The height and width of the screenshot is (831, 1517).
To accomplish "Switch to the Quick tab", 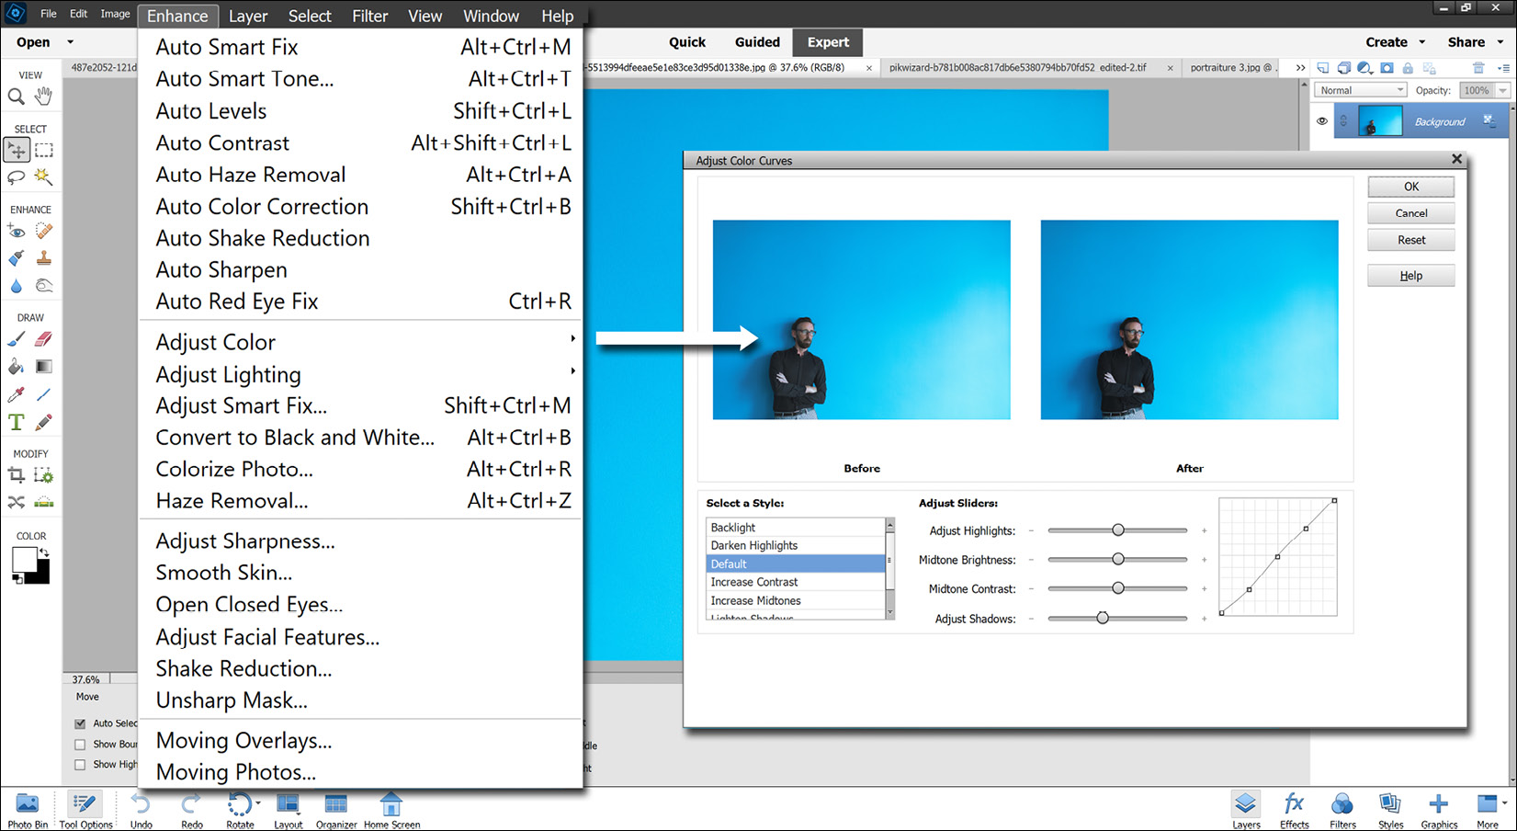I will pos(686,41).
